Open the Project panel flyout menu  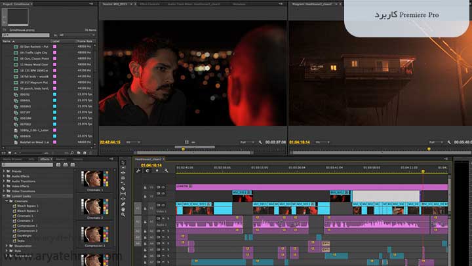click(91, 4)
